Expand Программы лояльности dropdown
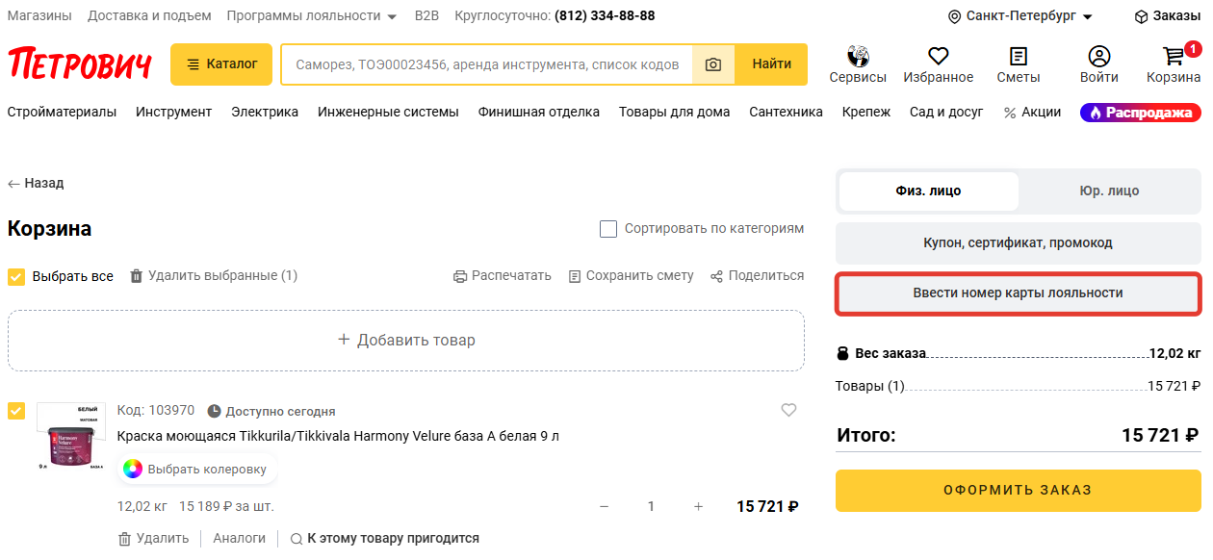This screenshot has height=560, width=1213. (312, 15)
